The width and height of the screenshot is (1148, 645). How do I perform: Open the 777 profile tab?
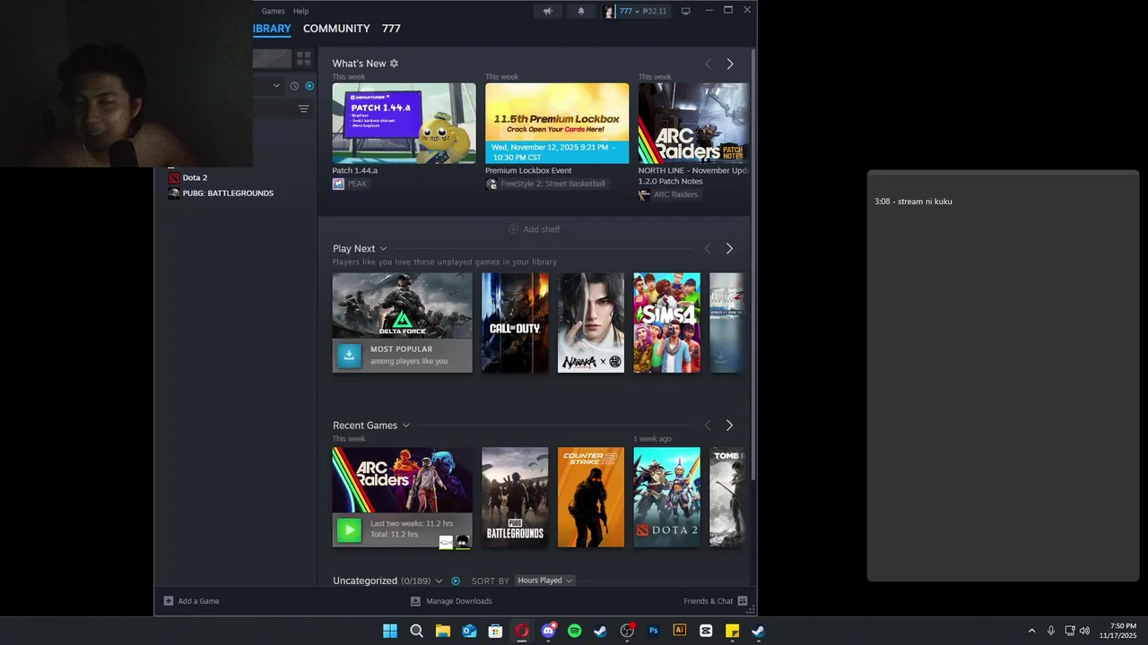tap(391, 29)
